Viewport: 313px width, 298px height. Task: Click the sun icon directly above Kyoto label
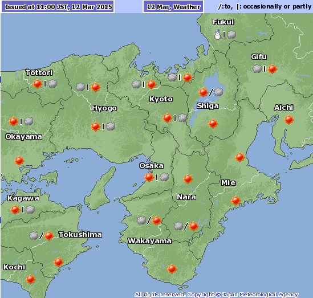pyautogui.click(x=151, y=84)
